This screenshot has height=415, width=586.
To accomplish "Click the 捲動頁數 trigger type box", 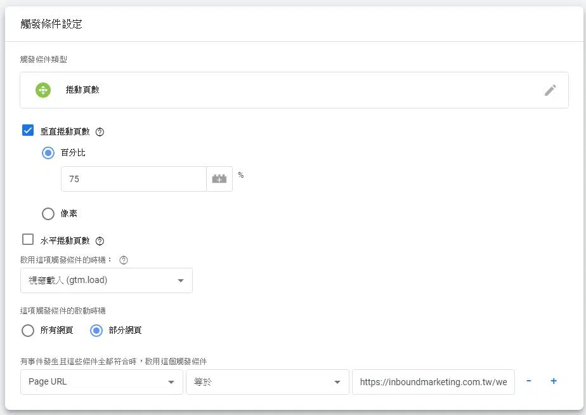I will coord(294,90).
